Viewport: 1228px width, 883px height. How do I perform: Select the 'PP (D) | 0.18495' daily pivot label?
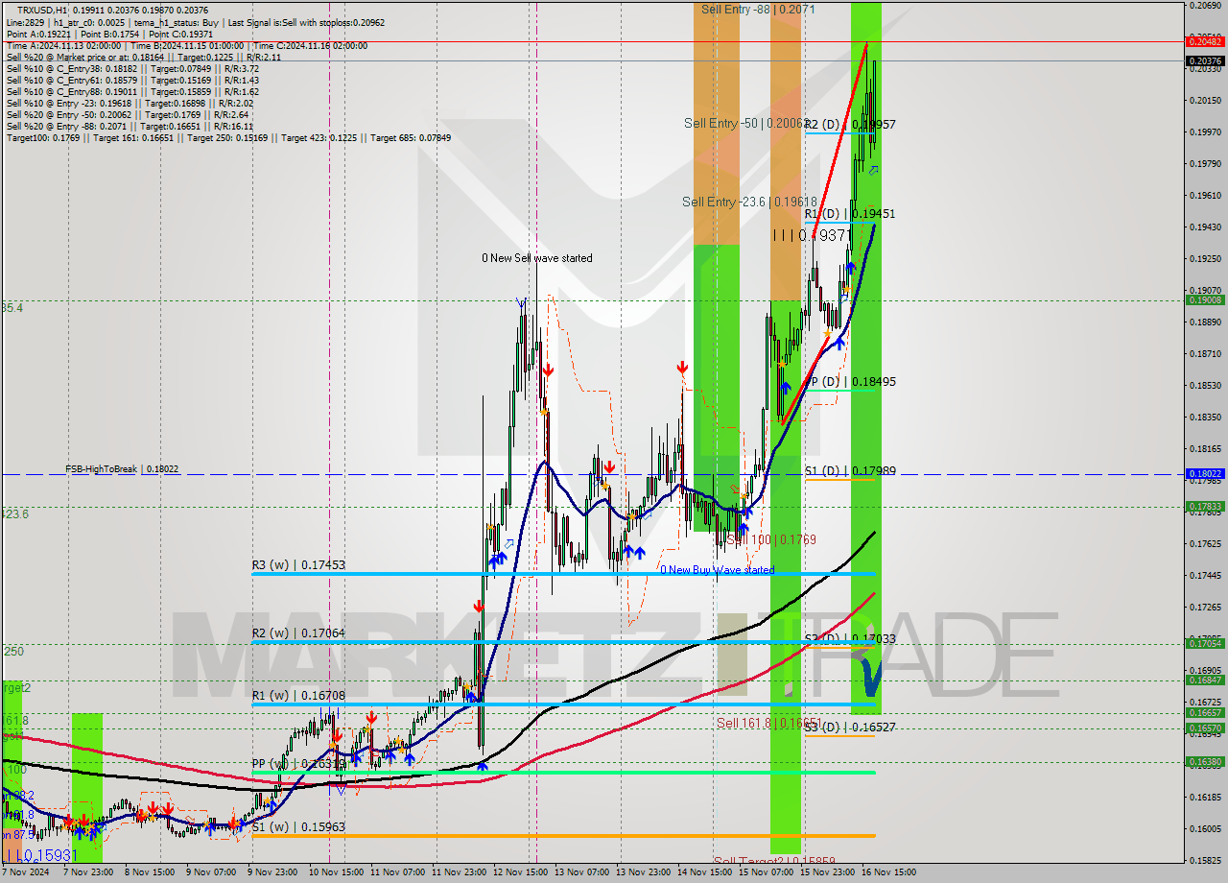850,382
